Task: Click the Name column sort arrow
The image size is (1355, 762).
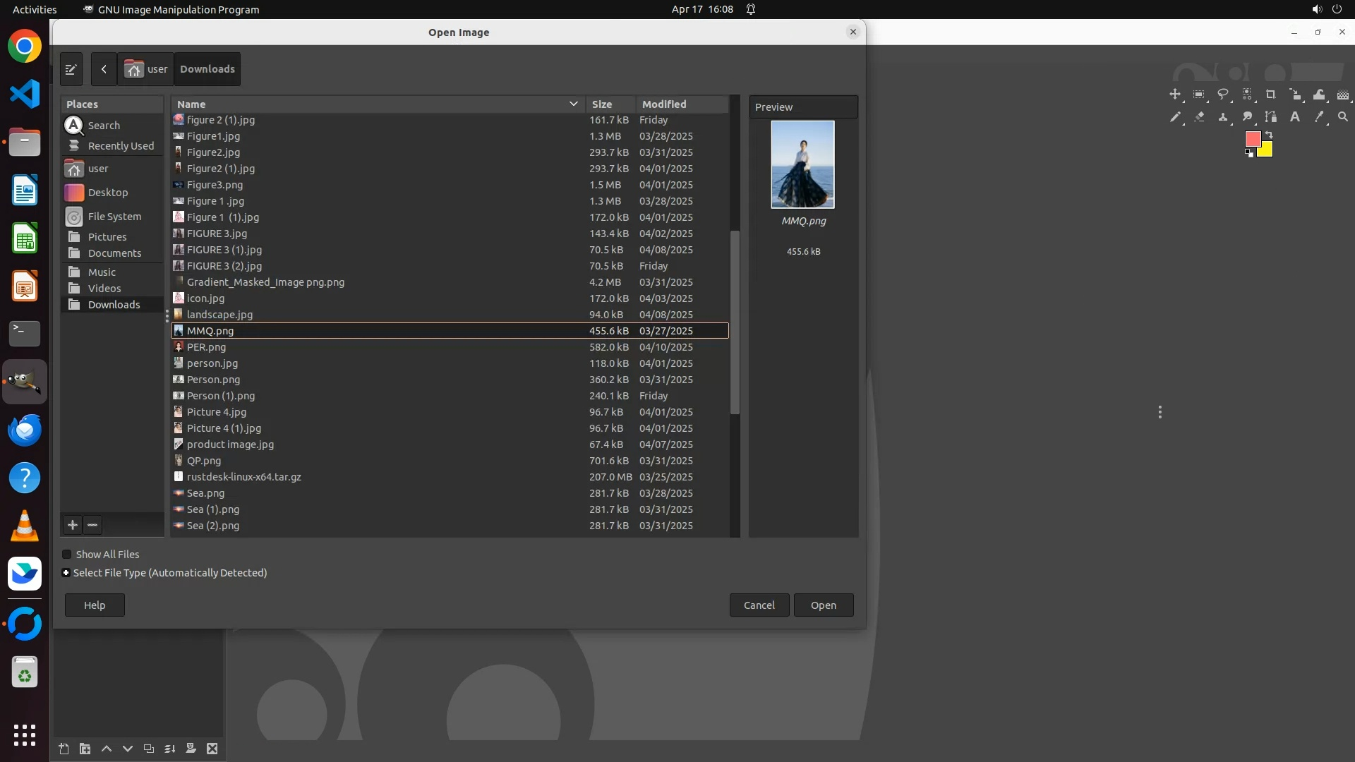Action: [573, 104]
